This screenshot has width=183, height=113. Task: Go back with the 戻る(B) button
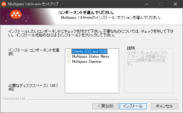coord(106,106)
